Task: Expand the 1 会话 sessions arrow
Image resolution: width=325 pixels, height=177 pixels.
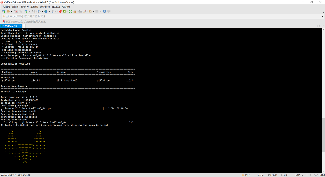Action: tap(302, 175)
